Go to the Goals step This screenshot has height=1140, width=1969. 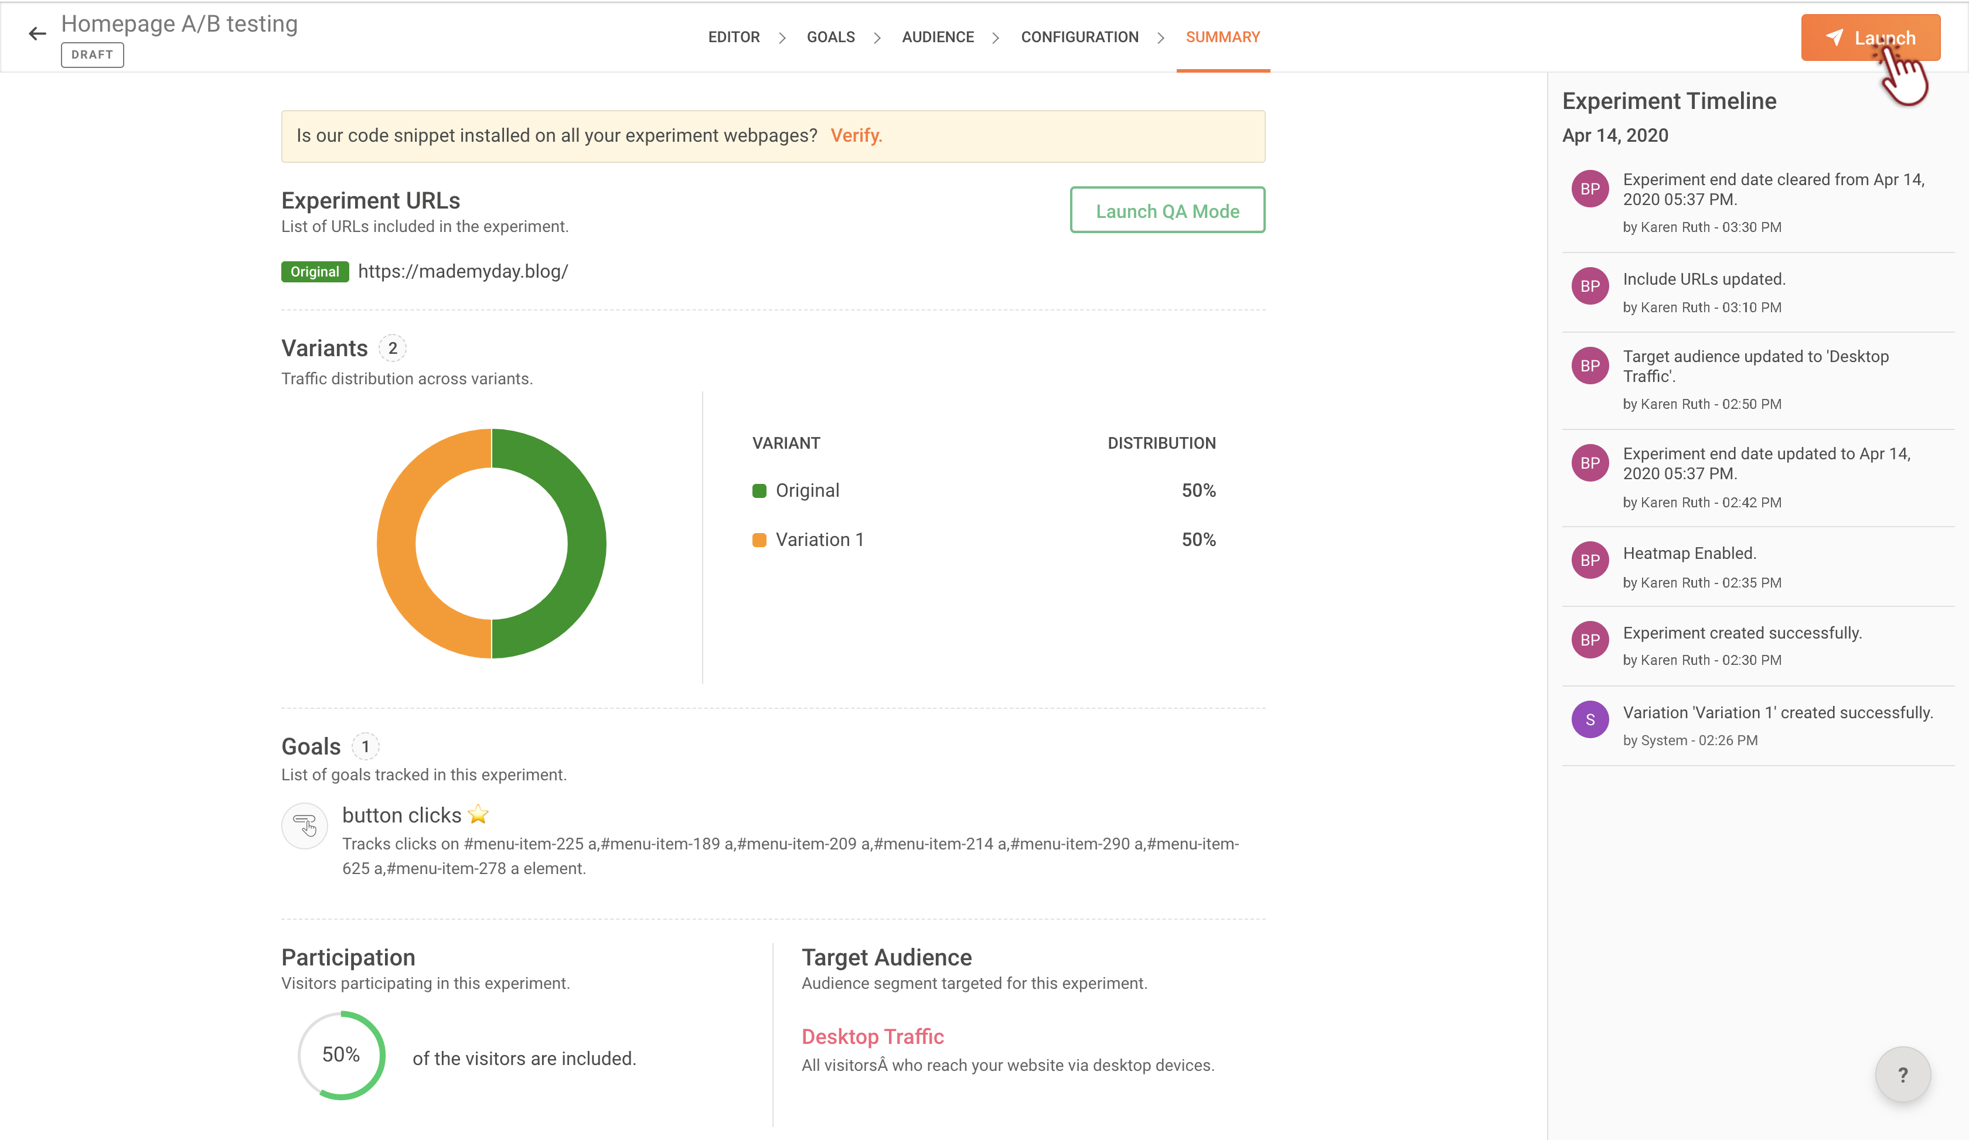[830, 37]
